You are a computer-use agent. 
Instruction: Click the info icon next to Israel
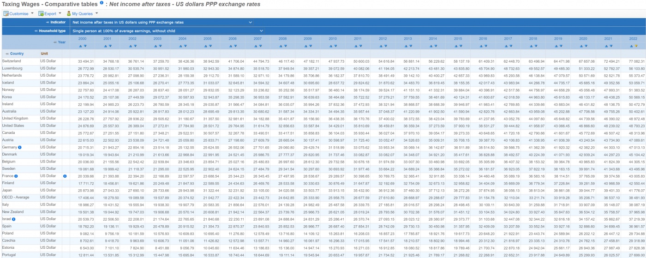coord(15,219)
